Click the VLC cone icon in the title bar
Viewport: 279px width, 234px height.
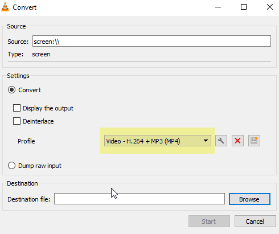click(5, 7)
